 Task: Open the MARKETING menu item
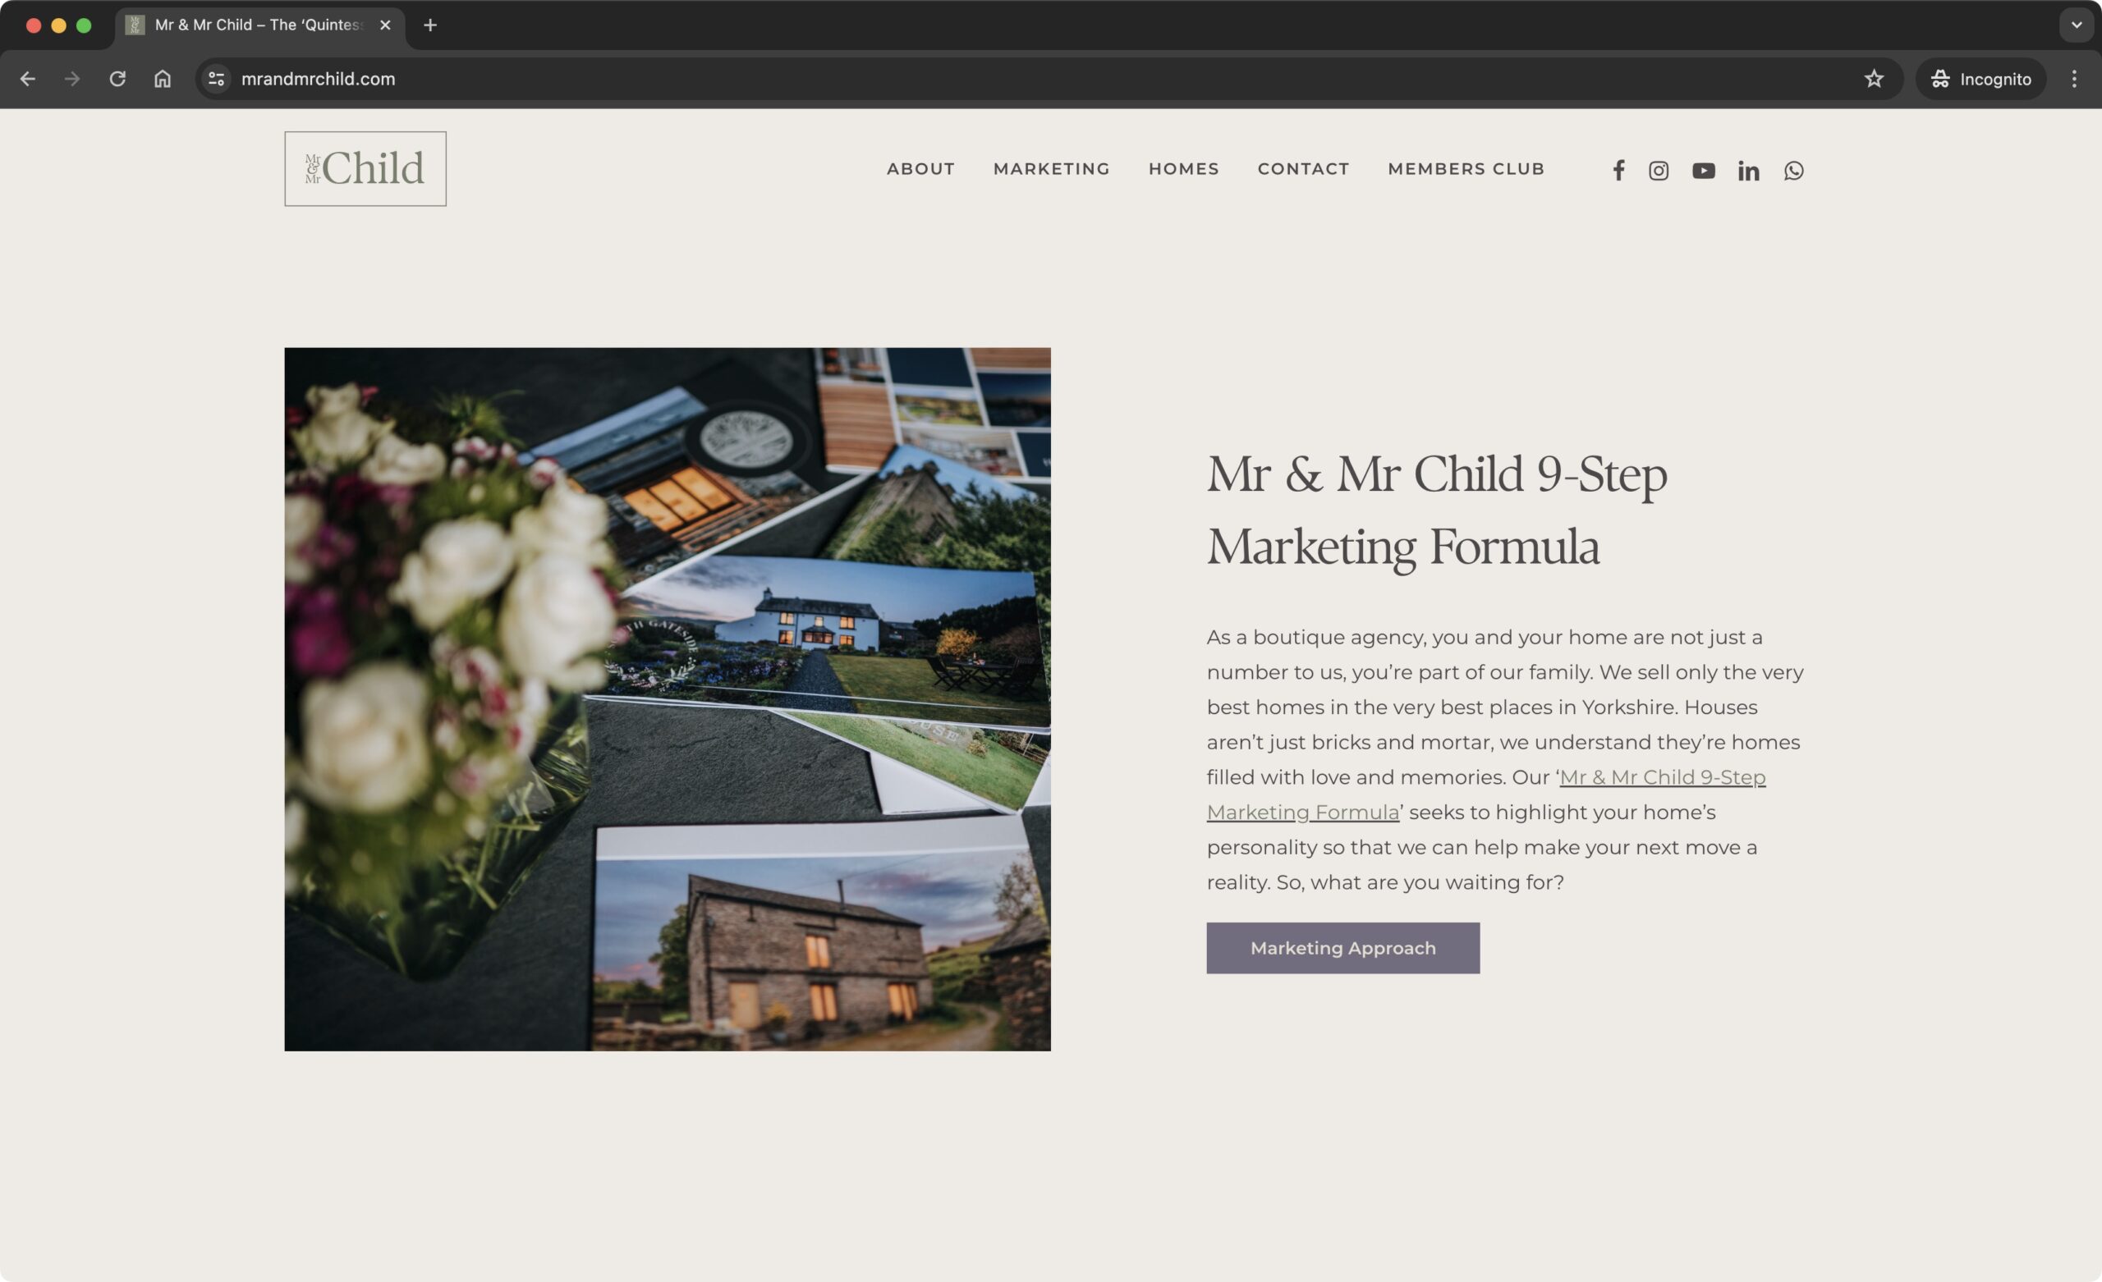[1051, 169]
